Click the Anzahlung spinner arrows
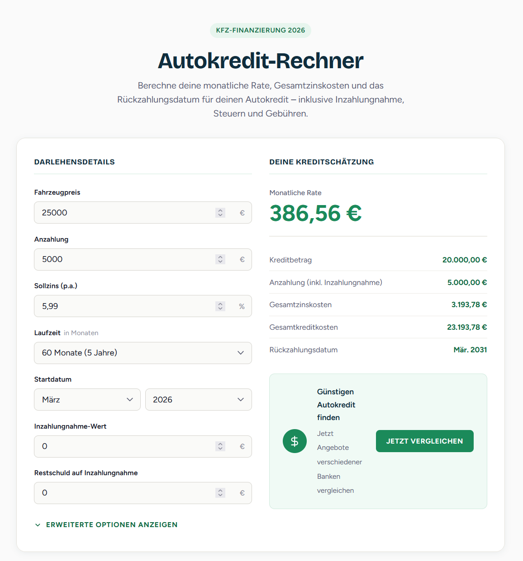523x561 pixels. [220, 259]
